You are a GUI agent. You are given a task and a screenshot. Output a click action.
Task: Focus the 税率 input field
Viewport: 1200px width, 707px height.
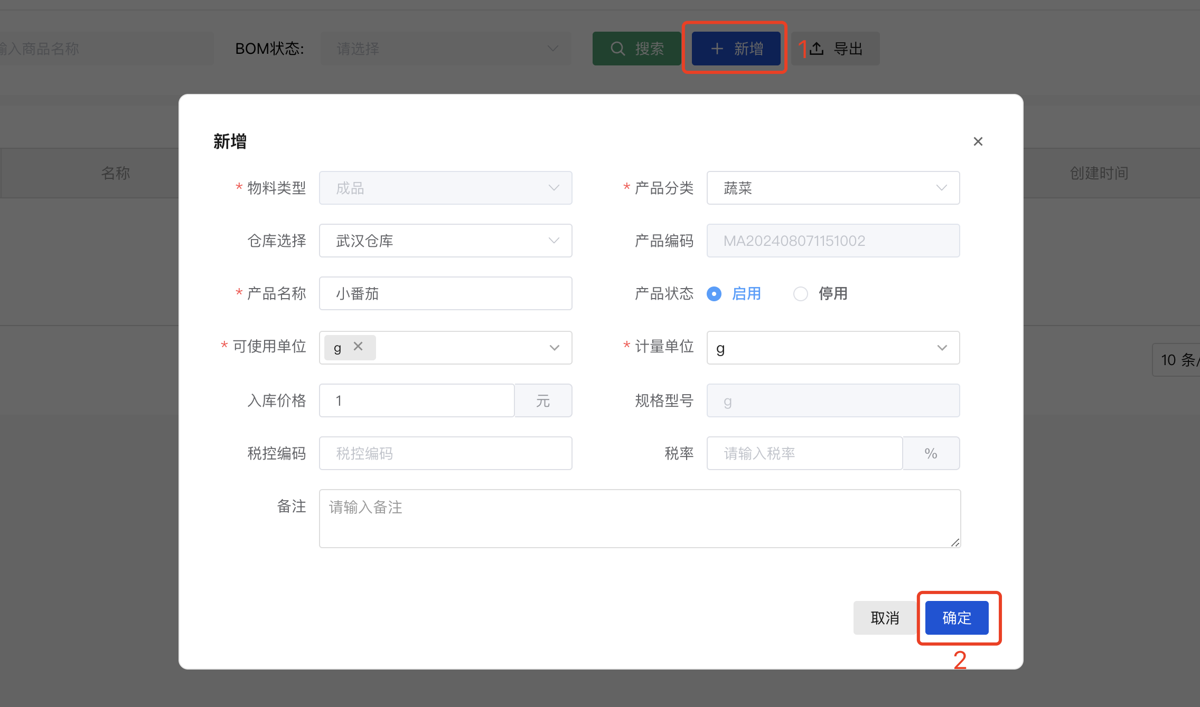pyautogui.click(x=804, y=453)
